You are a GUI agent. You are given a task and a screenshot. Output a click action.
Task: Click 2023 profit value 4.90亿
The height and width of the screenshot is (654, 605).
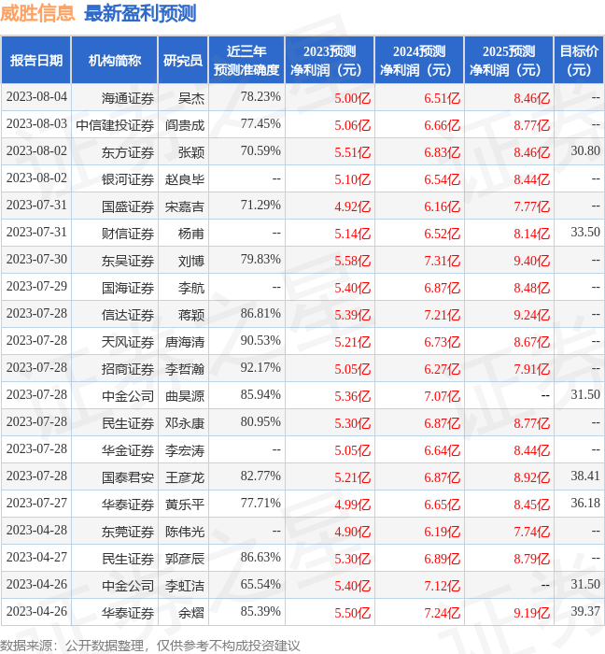(x=353, y=533)
